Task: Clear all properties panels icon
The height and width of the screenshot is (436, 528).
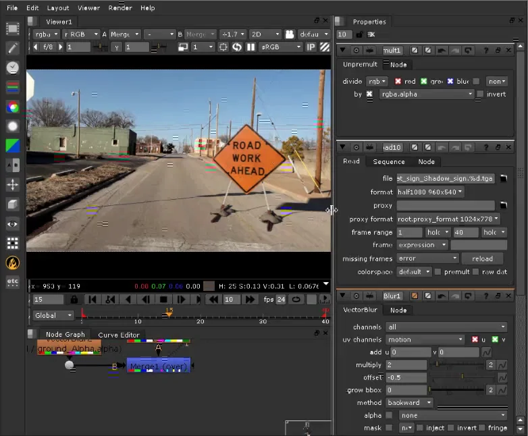Action: pyautogui.click(x=371, y=34)
